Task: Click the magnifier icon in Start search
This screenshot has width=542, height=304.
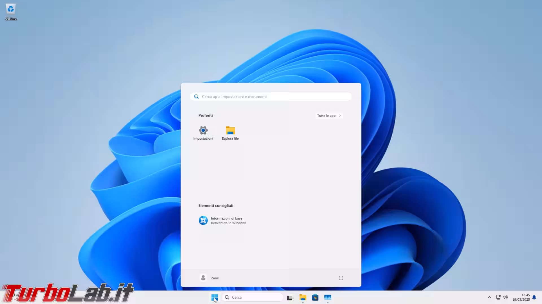Action: [196, 97]
